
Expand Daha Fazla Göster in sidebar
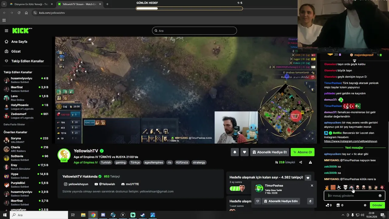point(14,124)
